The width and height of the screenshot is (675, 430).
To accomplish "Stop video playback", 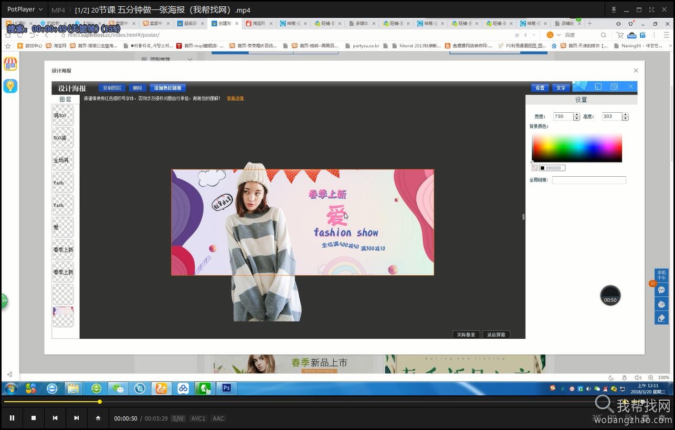I will coord(34,418).
